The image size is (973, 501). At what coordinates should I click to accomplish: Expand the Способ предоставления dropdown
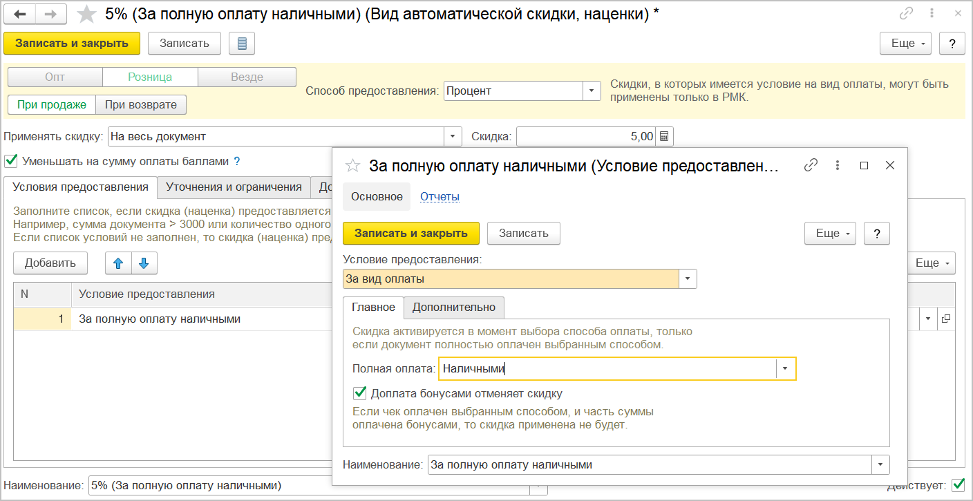coord(592,91)
